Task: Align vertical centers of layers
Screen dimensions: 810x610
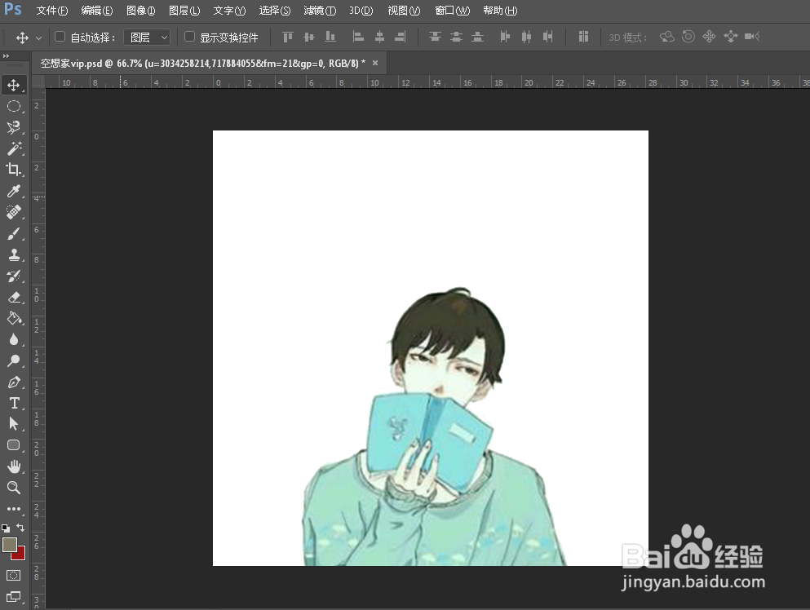Action: 309,37
